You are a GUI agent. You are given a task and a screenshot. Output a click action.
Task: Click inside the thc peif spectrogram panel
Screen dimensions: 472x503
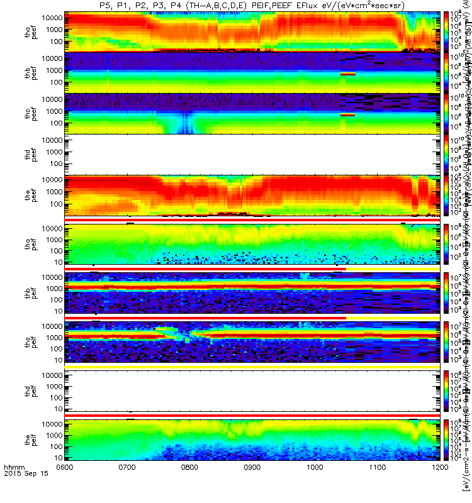click(252, 342)
